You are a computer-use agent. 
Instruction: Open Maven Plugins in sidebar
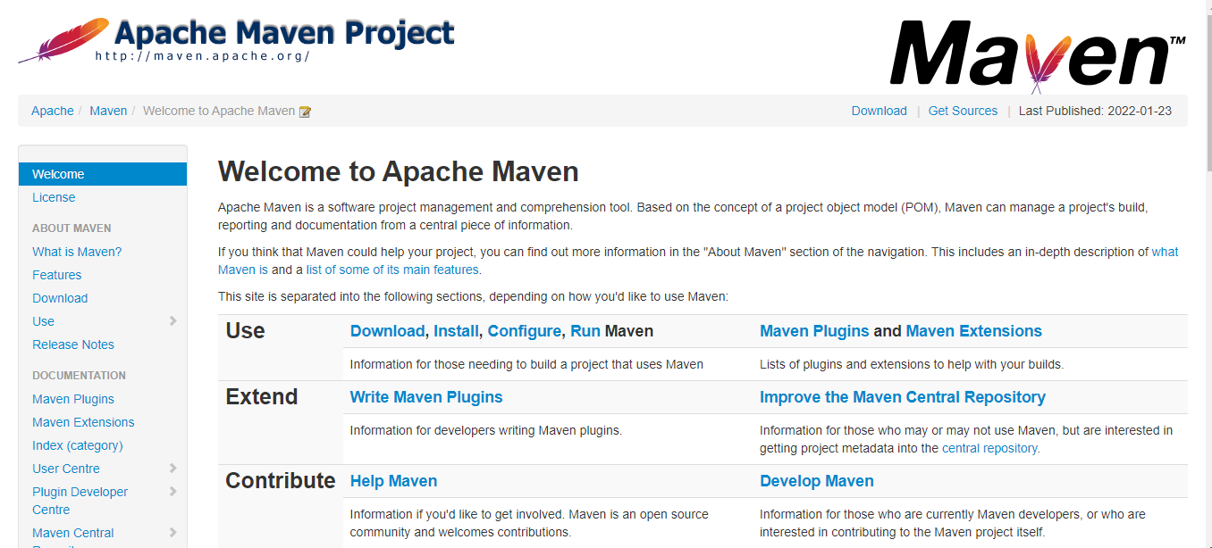coord(73,399)
